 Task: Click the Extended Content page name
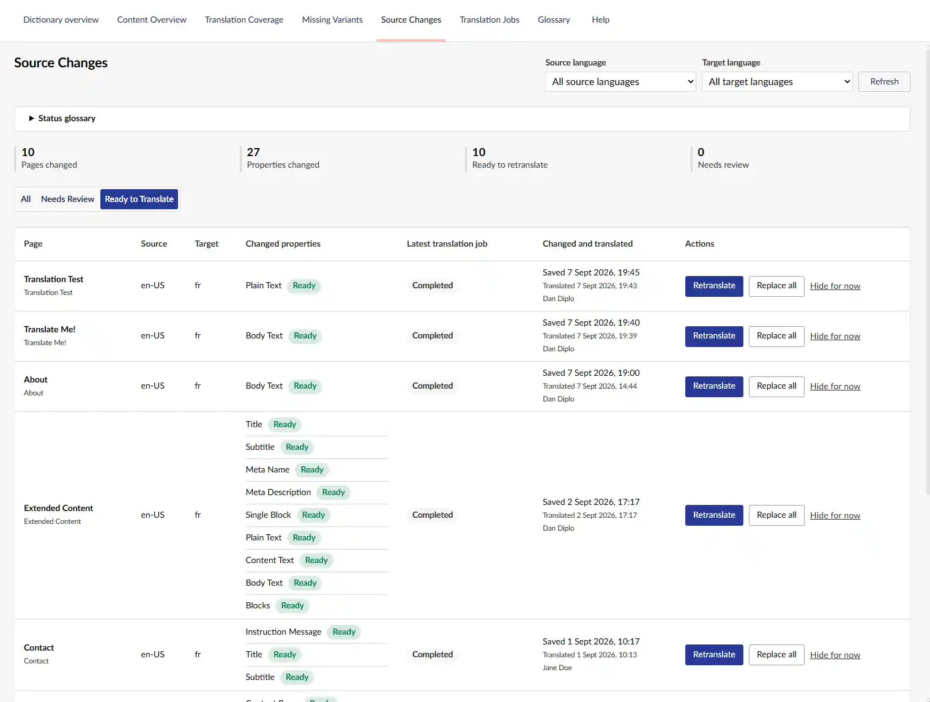[x=58, y=508]
